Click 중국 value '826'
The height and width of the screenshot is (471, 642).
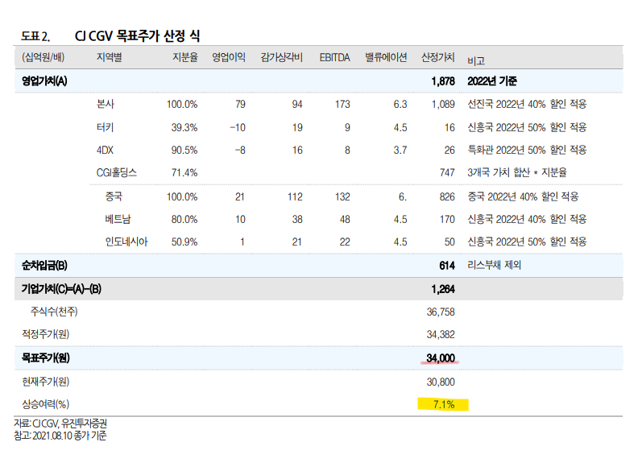[x=447, y=196]
